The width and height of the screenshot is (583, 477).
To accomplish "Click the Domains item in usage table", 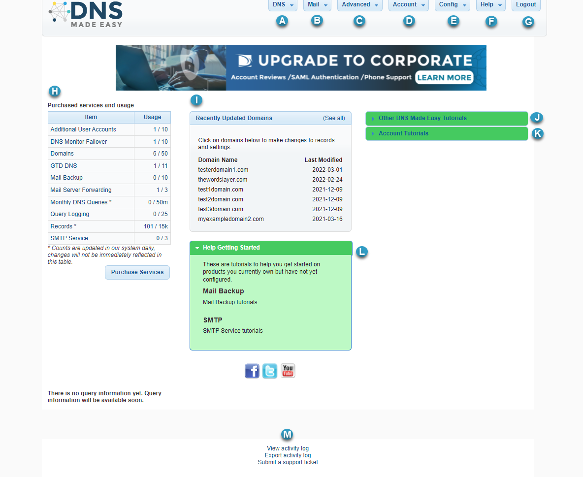I will click(62, 154).
